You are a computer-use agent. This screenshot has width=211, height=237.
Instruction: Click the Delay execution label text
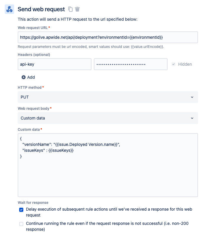point(109,209)
